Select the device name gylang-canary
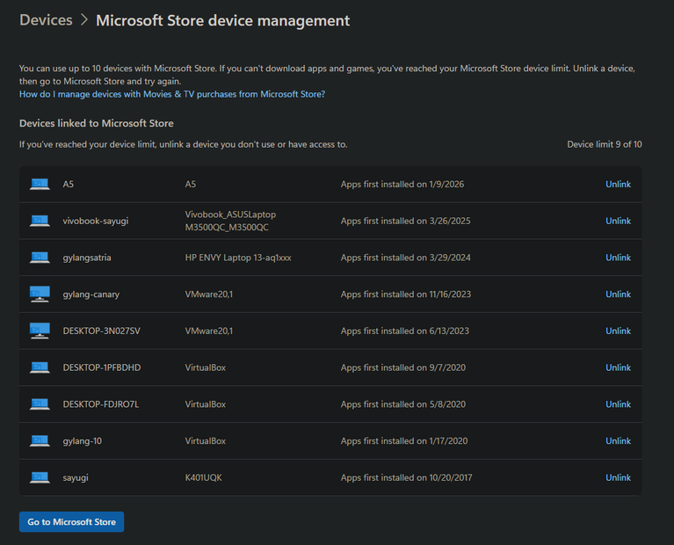674x545 pixels. (x=91, y=294)
